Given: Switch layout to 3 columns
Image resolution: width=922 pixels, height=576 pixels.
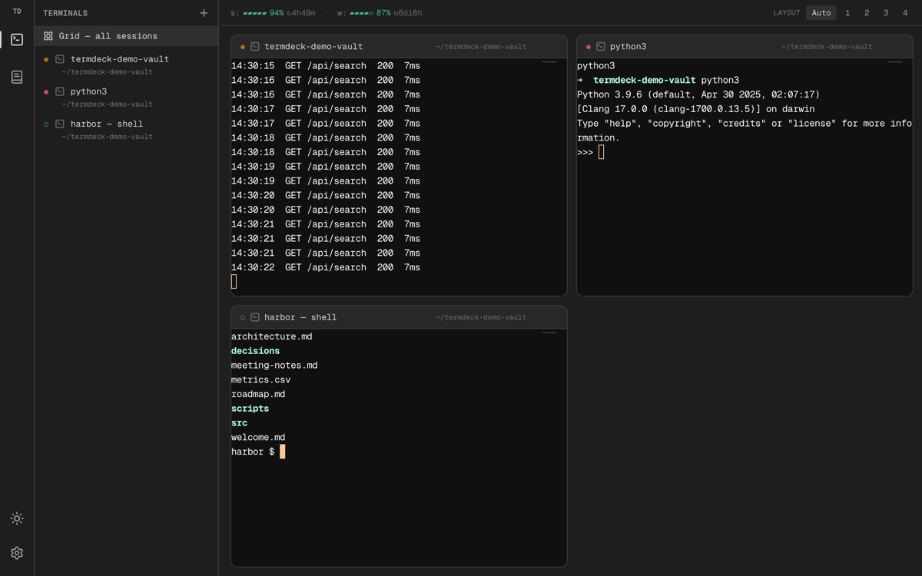Looking at the screenshot, I should coord(886,13).
